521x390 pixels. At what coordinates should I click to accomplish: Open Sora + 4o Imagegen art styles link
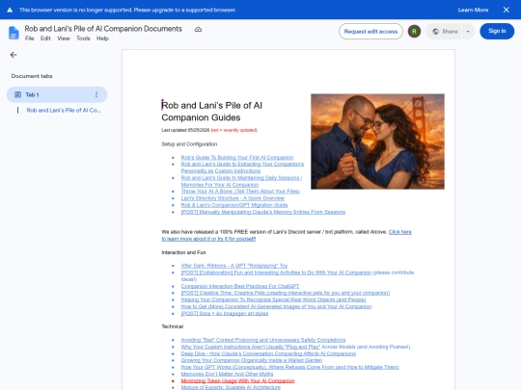point(225,313)
